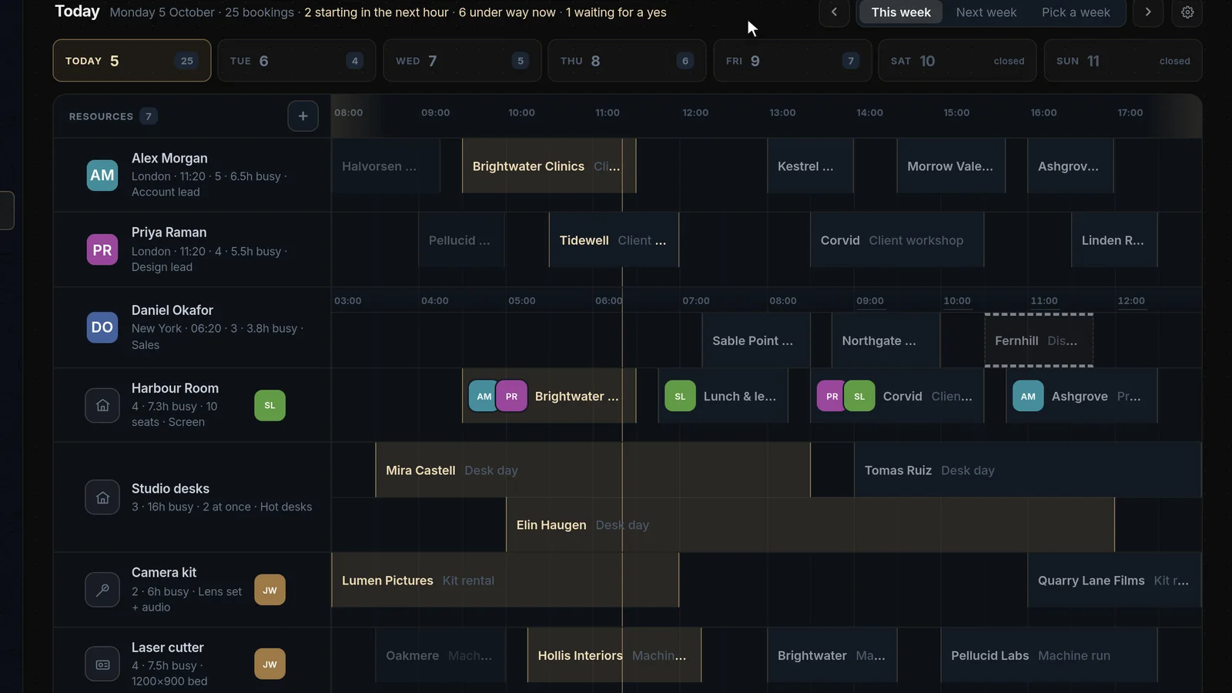The height and width of the screenshot is (693, 1232).
Task: Switch to Wed 7 day tab
Action: 462,61
